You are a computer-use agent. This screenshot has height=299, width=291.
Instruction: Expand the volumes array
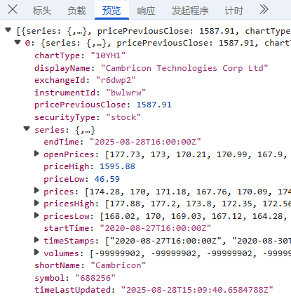(x=36, y=252)
